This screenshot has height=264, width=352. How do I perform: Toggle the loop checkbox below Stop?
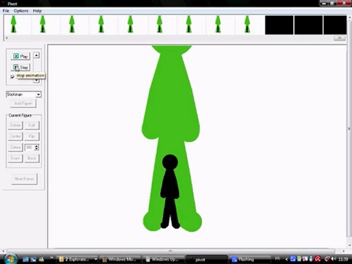(x=12, y=77)
